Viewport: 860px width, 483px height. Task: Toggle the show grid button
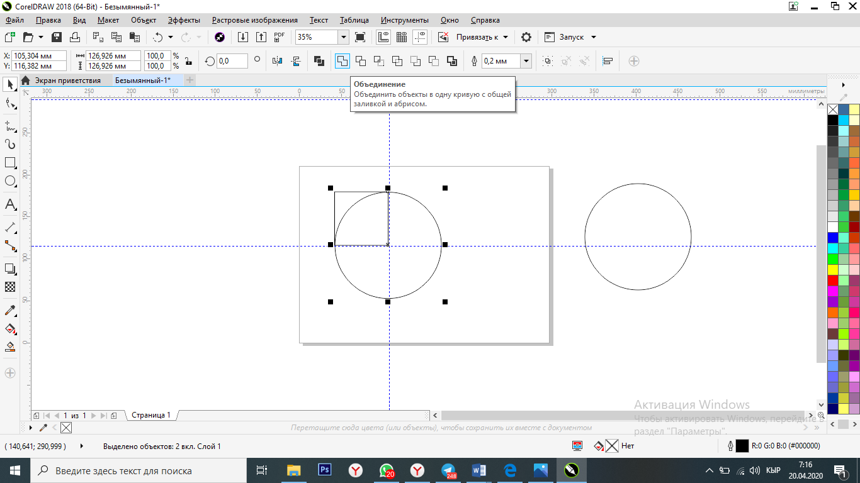[402, 37]
